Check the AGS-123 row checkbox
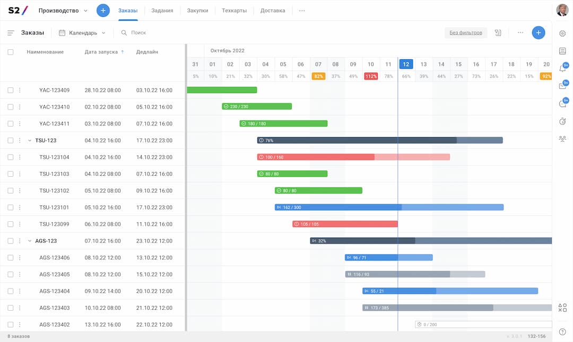 point(11,241)
